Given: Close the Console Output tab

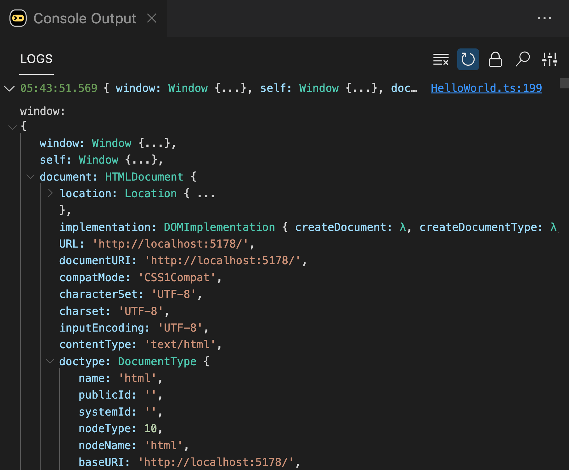Looking at the screenshot, I should (x=152, y=18).
